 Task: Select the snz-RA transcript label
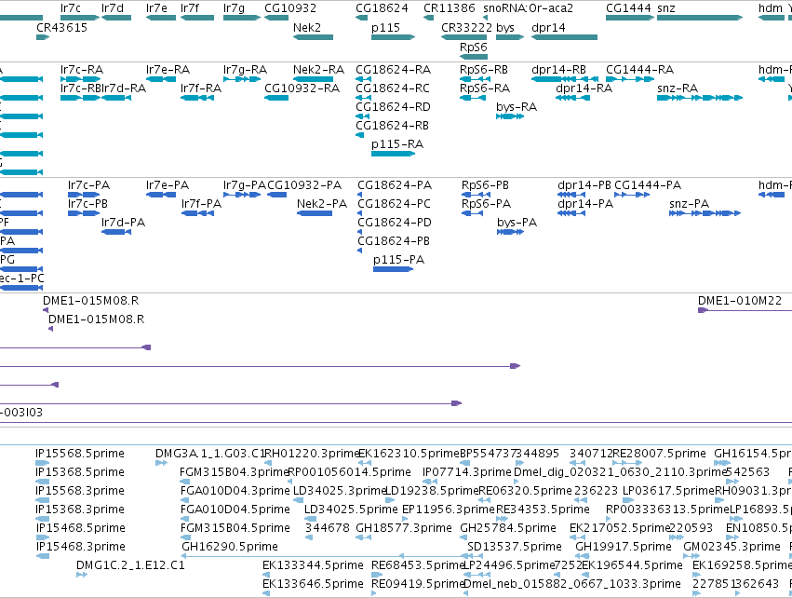click(x=678, y=88)
